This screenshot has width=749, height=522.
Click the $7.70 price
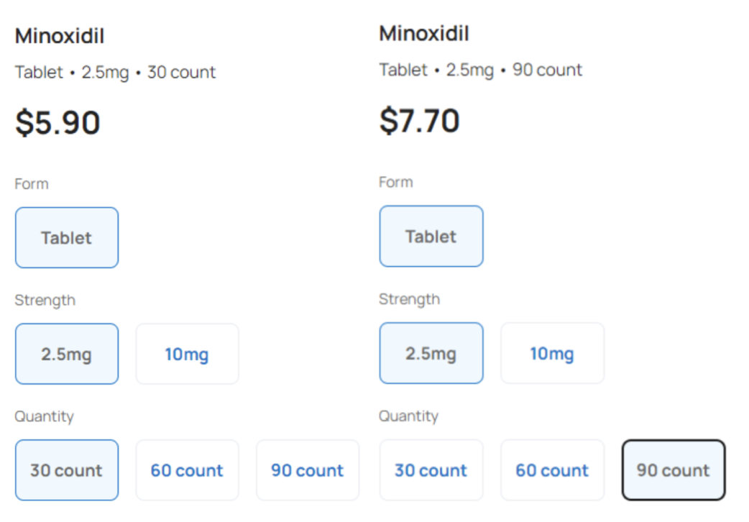(420, 120)
